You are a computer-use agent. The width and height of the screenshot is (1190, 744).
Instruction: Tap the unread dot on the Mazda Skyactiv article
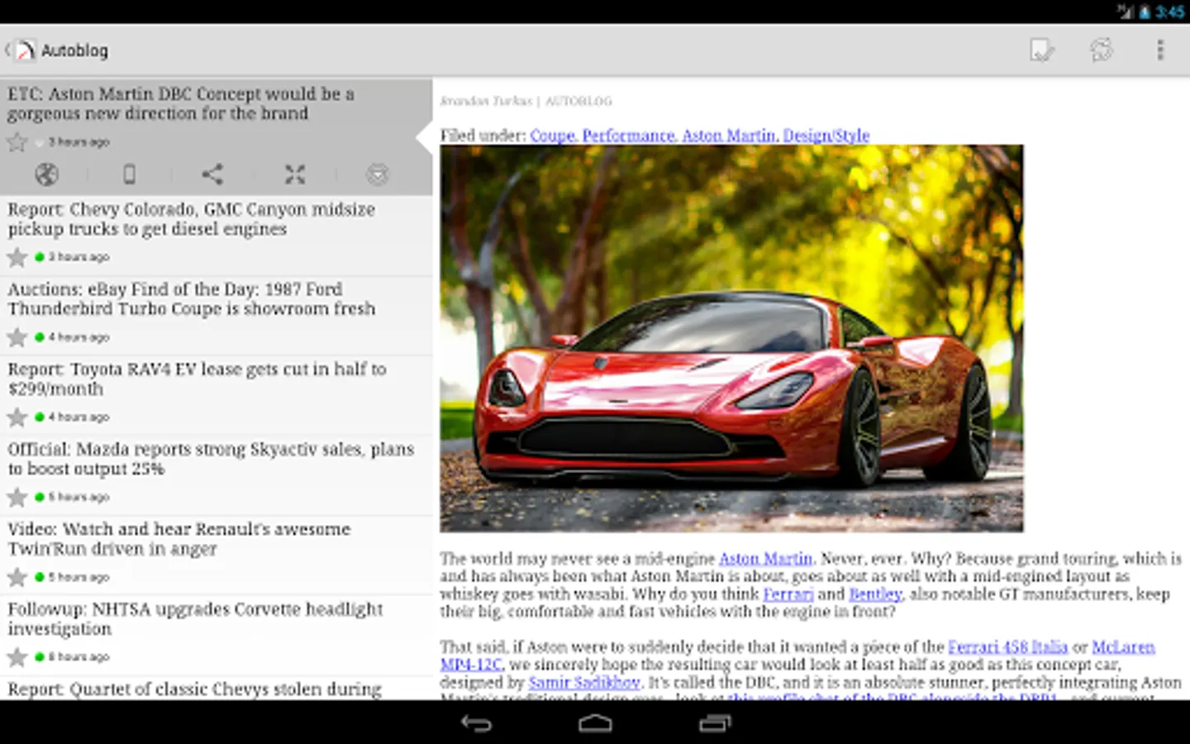pos(40,497)
